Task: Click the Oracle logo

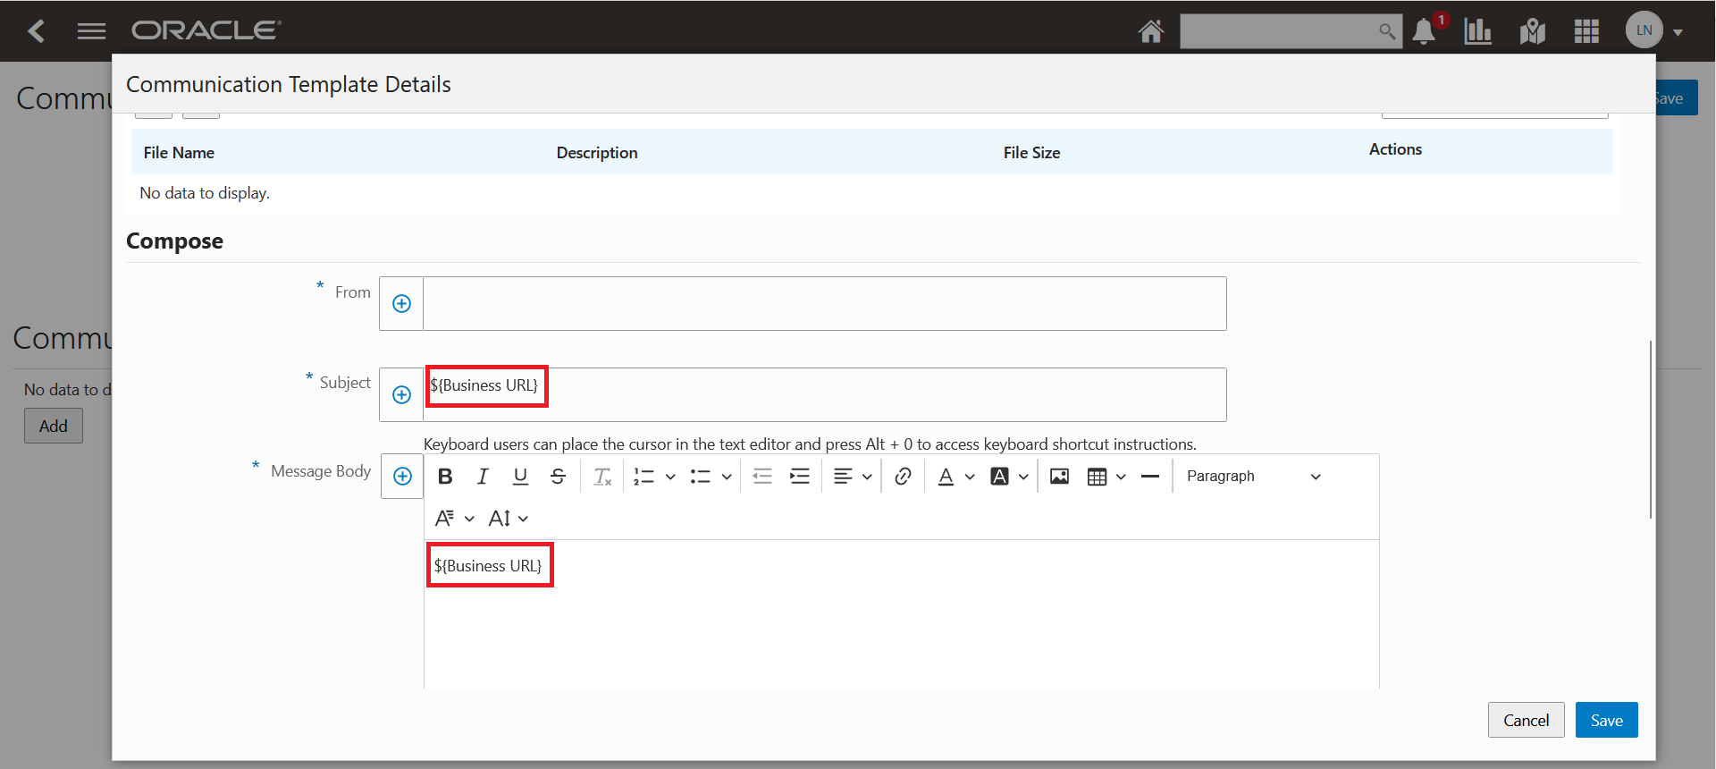Action: (206, 30)
